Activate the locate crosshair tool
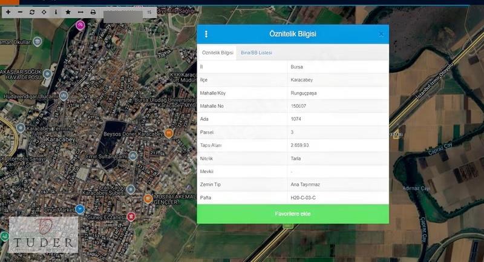 pyautogui.click(x=44, y=12)
